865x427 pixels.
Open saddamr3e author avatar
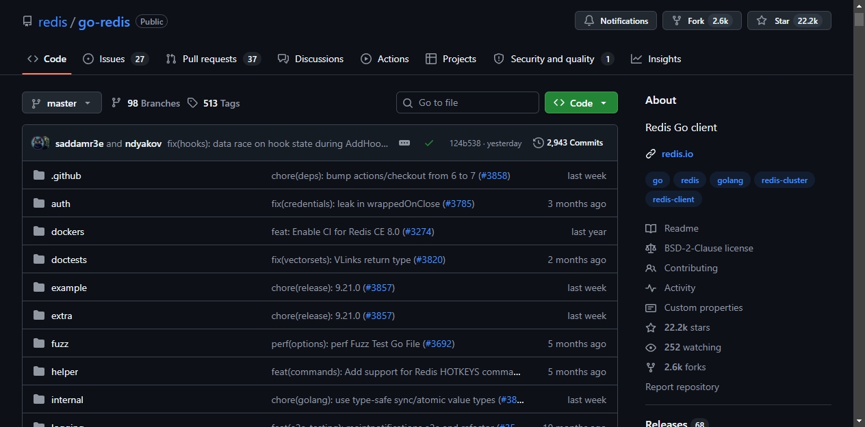tap(37, 143)
